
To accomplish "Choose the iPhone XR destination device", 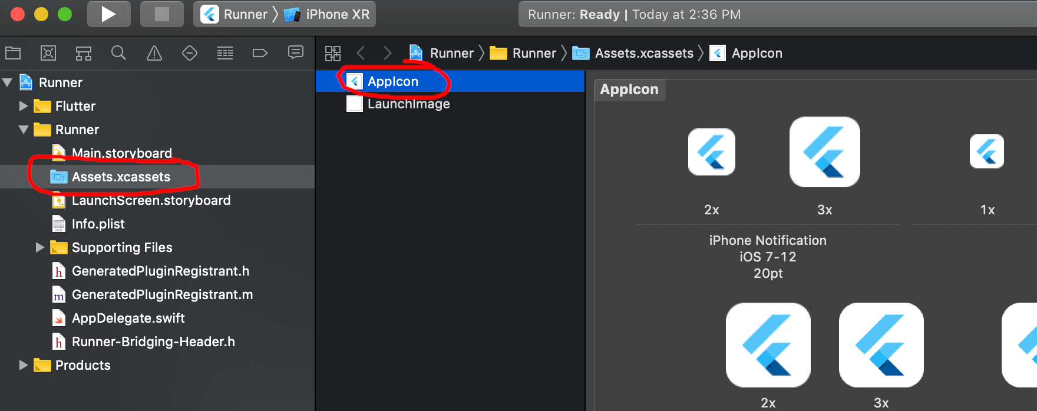I will [x=327, y=14].
